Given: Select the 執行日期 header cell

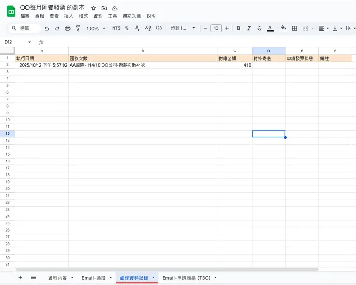Looking at the screenshot, I should tap(42, 58).
